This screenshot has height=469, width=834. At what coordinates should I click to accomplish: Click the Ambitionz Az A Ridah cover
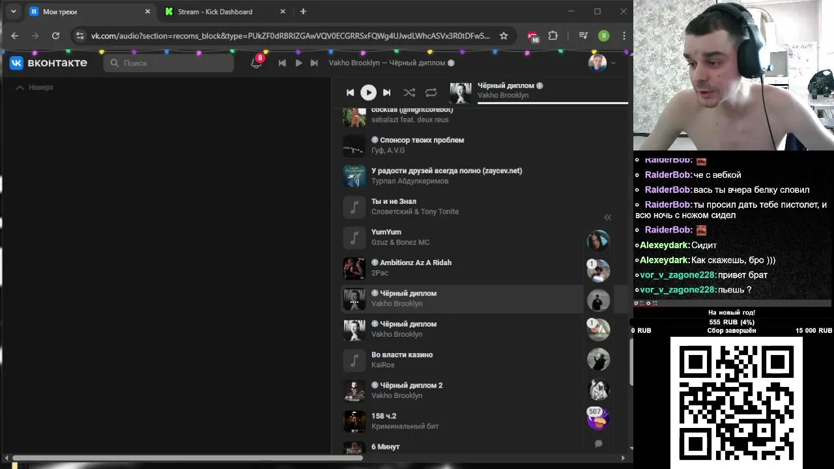tap(354, 268)
